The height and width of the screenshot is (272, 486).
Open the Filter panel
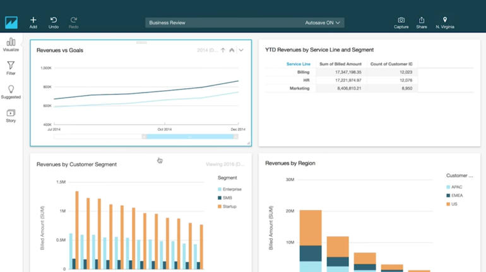(x=11, y=66)
